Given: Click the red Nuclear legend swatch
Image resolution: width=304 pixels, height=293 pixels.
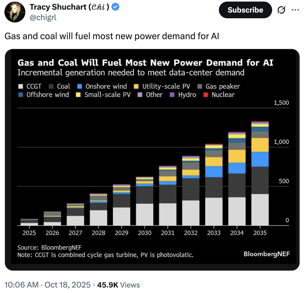Looking at the screenshot, I should [x=206, y=95].
